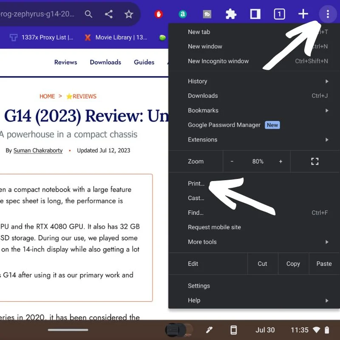
Task: Open the tab switcher showing 1 tab
Action: coord(279,14)
